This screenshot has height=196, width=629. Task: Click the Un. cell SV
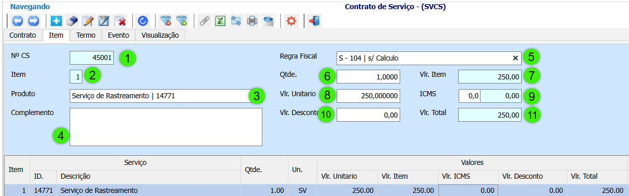tap(303, 190)
